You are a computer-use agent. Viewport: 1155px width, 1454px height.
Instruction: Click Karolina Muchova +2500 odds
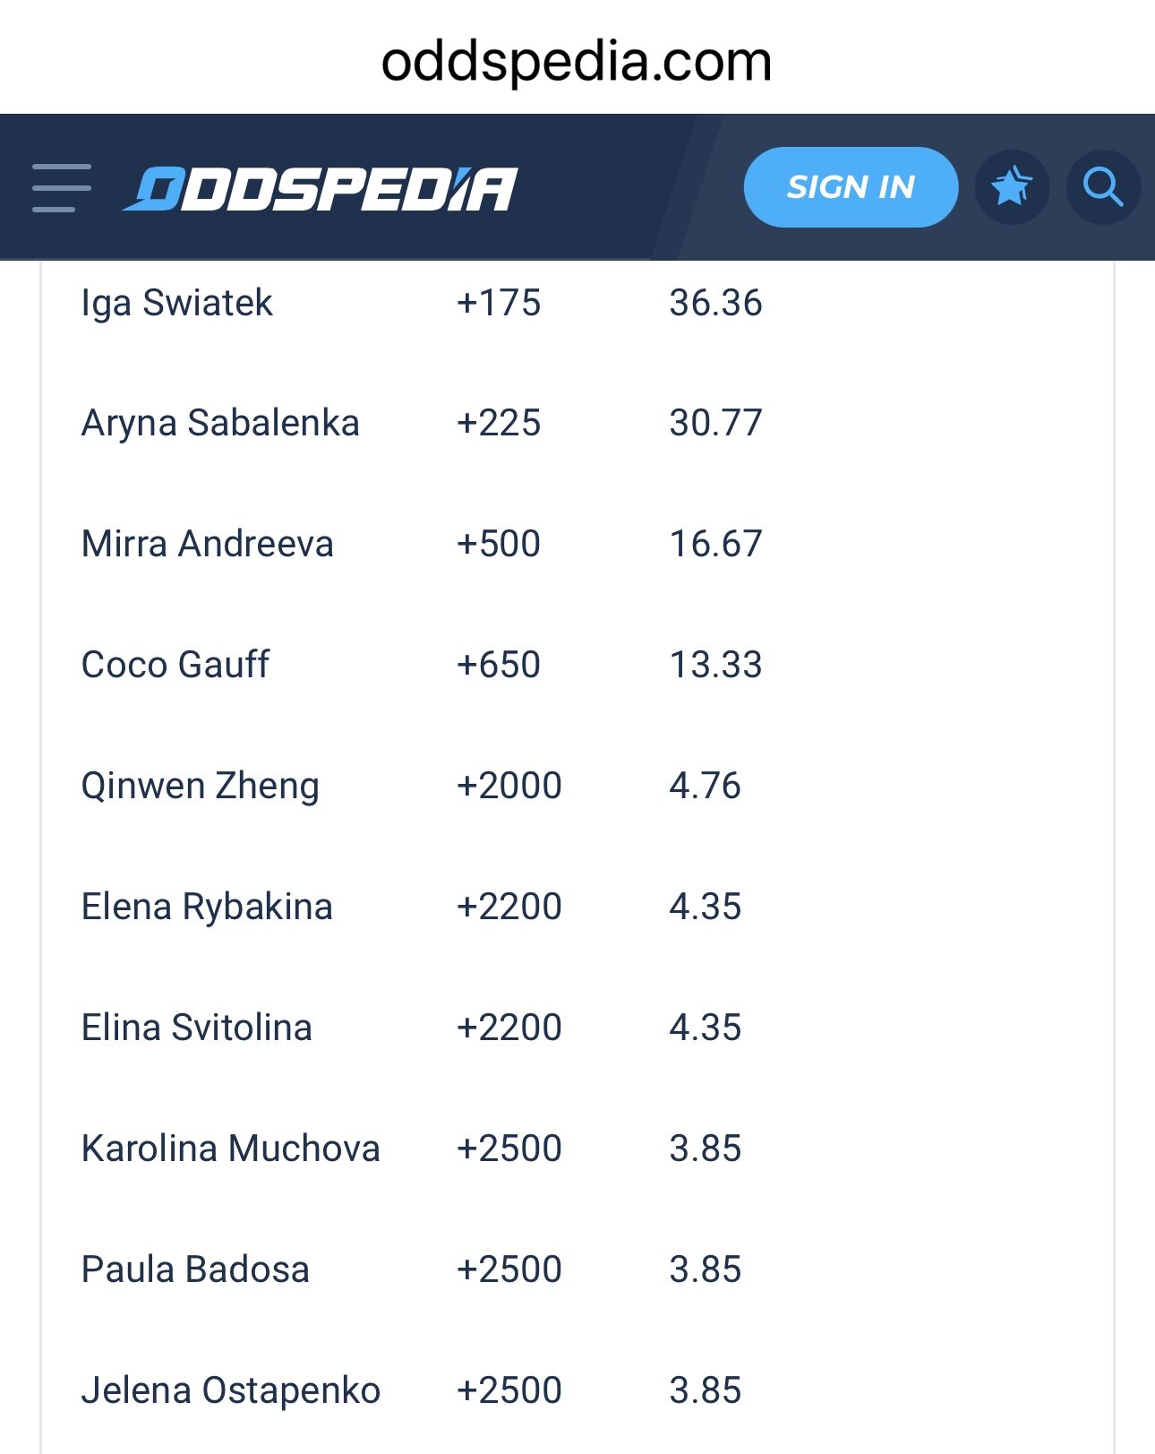point(509,1149)
